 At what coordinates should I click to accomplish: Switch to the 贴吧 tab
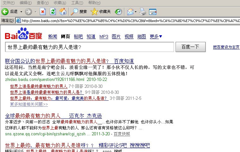coord(78,37)
